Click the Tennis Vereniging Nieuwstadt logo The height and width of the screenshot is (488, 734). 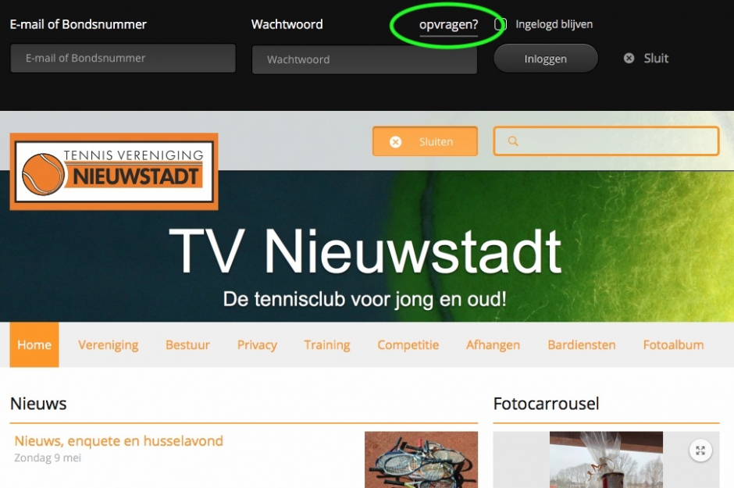point(114,171)
